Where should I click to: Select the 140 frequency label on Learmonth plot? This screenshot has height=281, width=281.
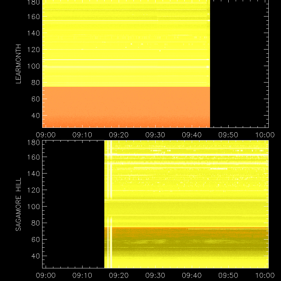33,33
